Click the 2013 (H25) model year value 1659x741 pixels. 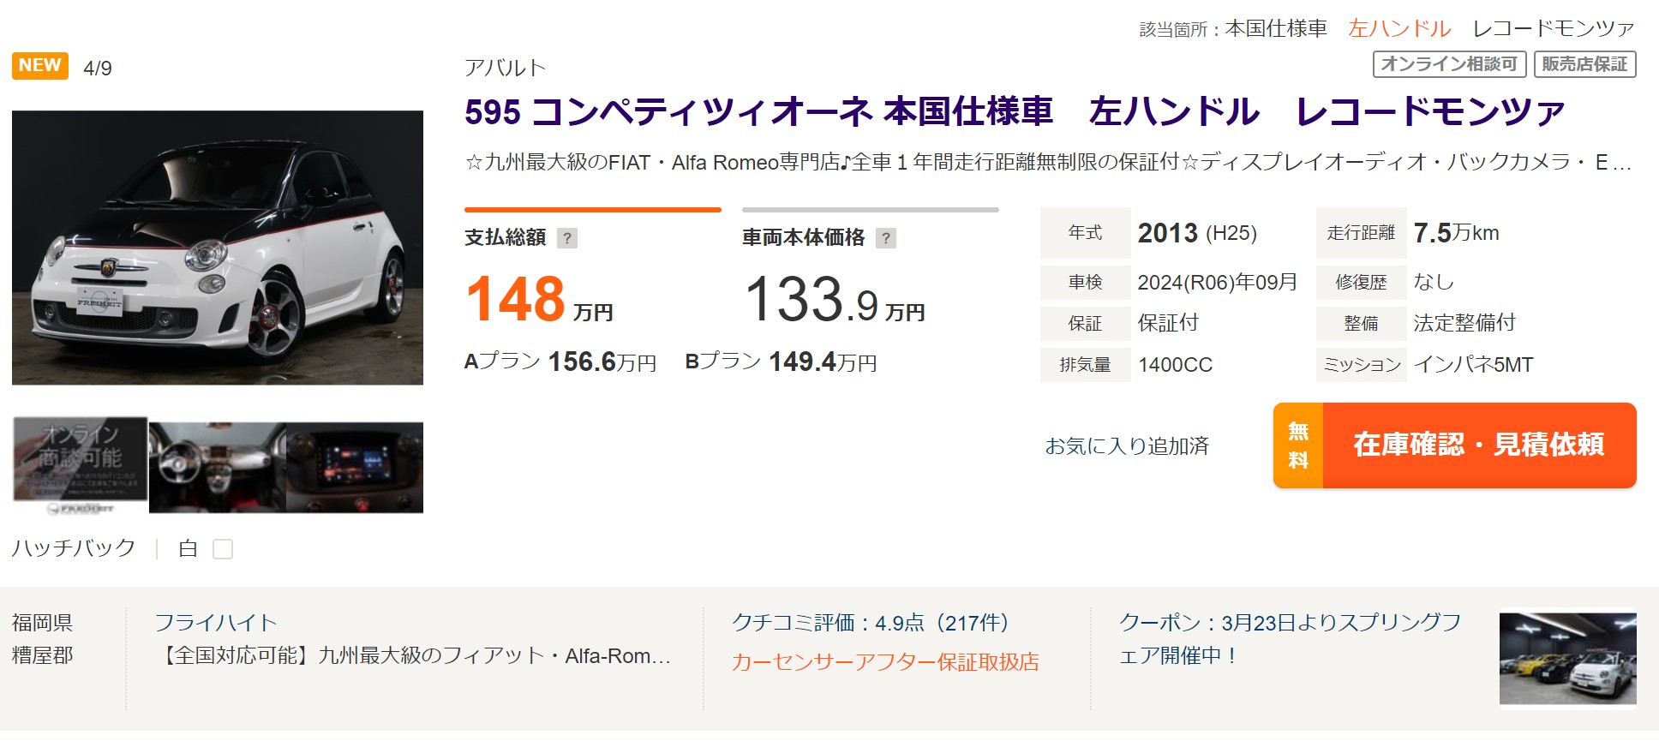(x=1197, y=233)
